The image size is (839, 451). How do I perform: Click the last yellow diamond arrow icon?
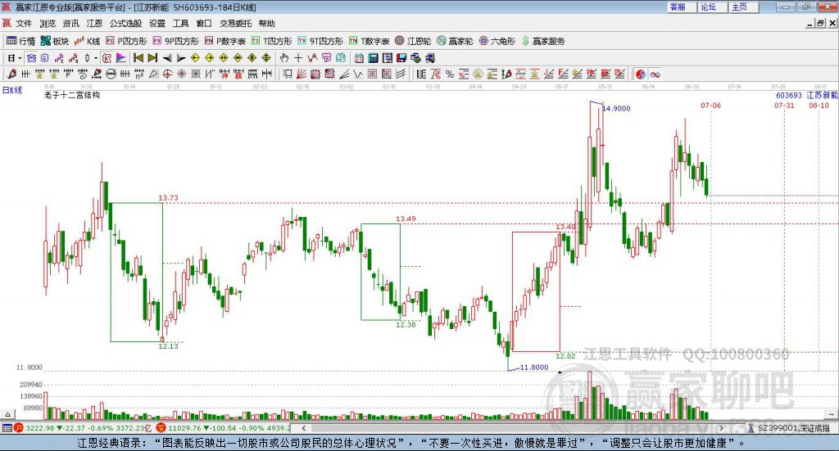pos(266,58)
